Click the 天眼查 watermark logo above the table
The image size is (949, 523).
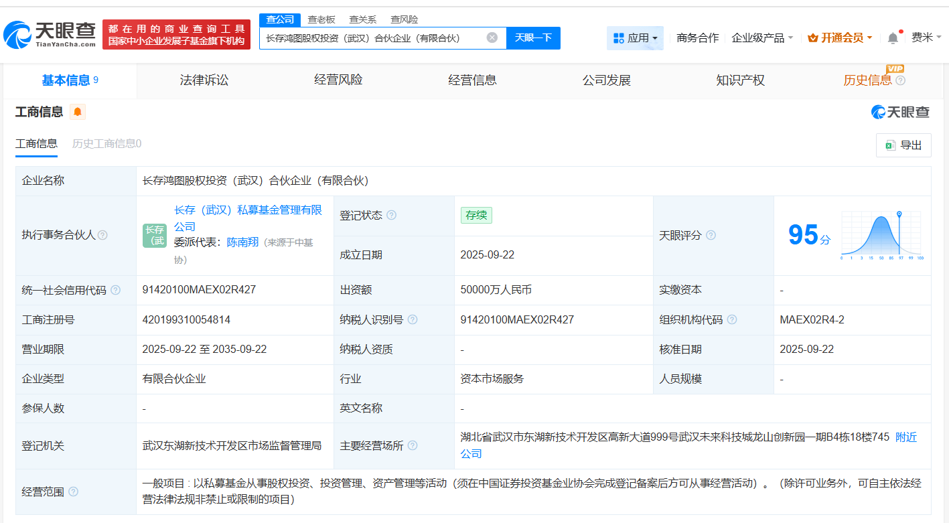tap(901, 112)
